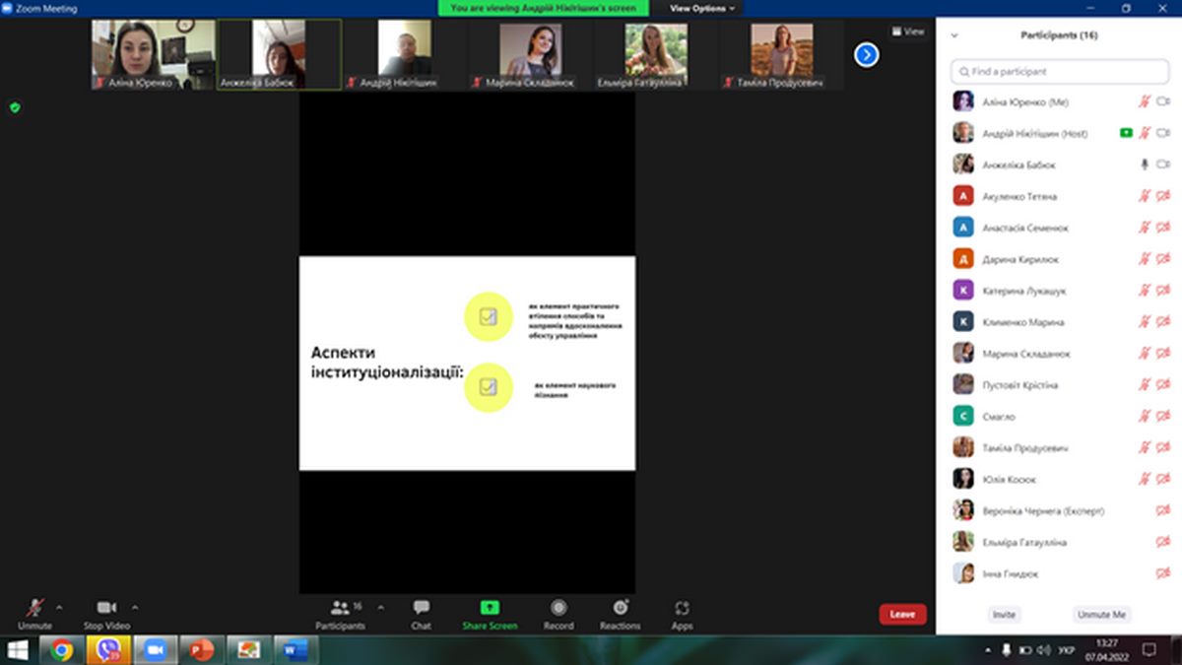
Task: Toggle Stop Video camera button
Action: point(106,608)
